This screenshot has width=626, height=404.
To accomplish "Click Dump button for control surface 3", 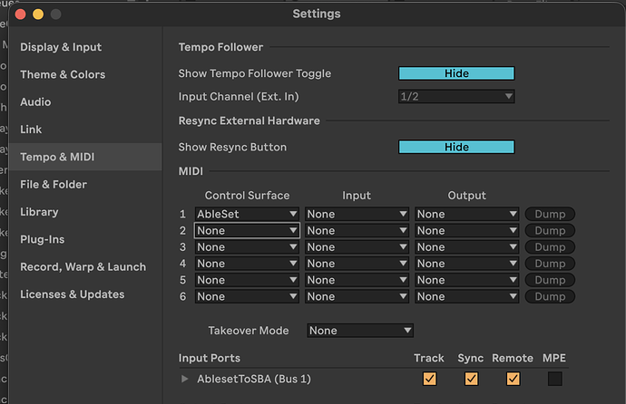I will (550, 247).
